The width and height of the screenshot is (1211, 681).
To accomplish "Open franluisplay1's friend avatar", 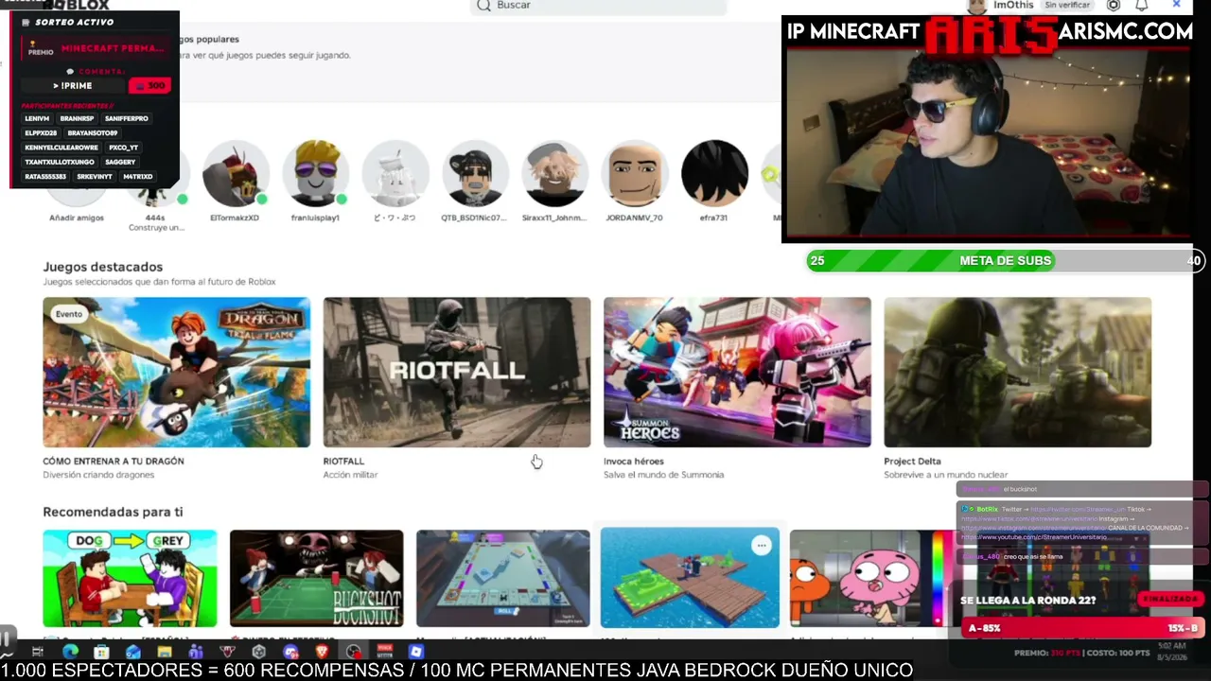I will tap(315, 173).
